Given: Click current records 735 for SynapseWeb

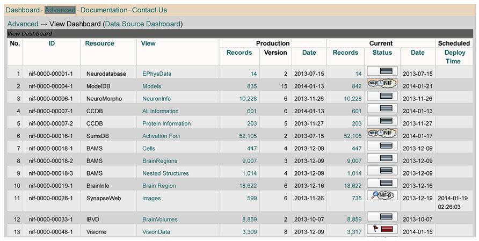Looking at the screenshot, I should coord(357,198).
